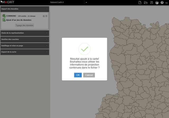The width and height of the screenshot is (169, 118).
Task: Switch language using the fr selector
Action: pos(166,3)
